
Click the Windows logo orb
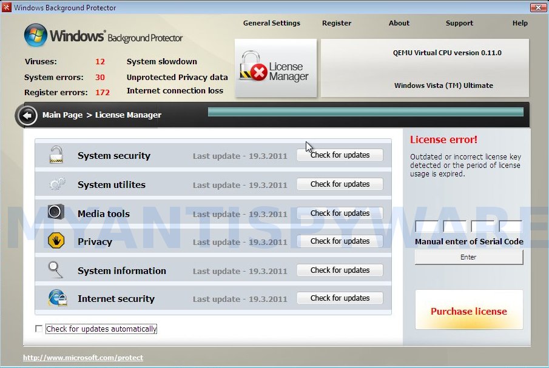pyautogui.click(x=35, y=35)
